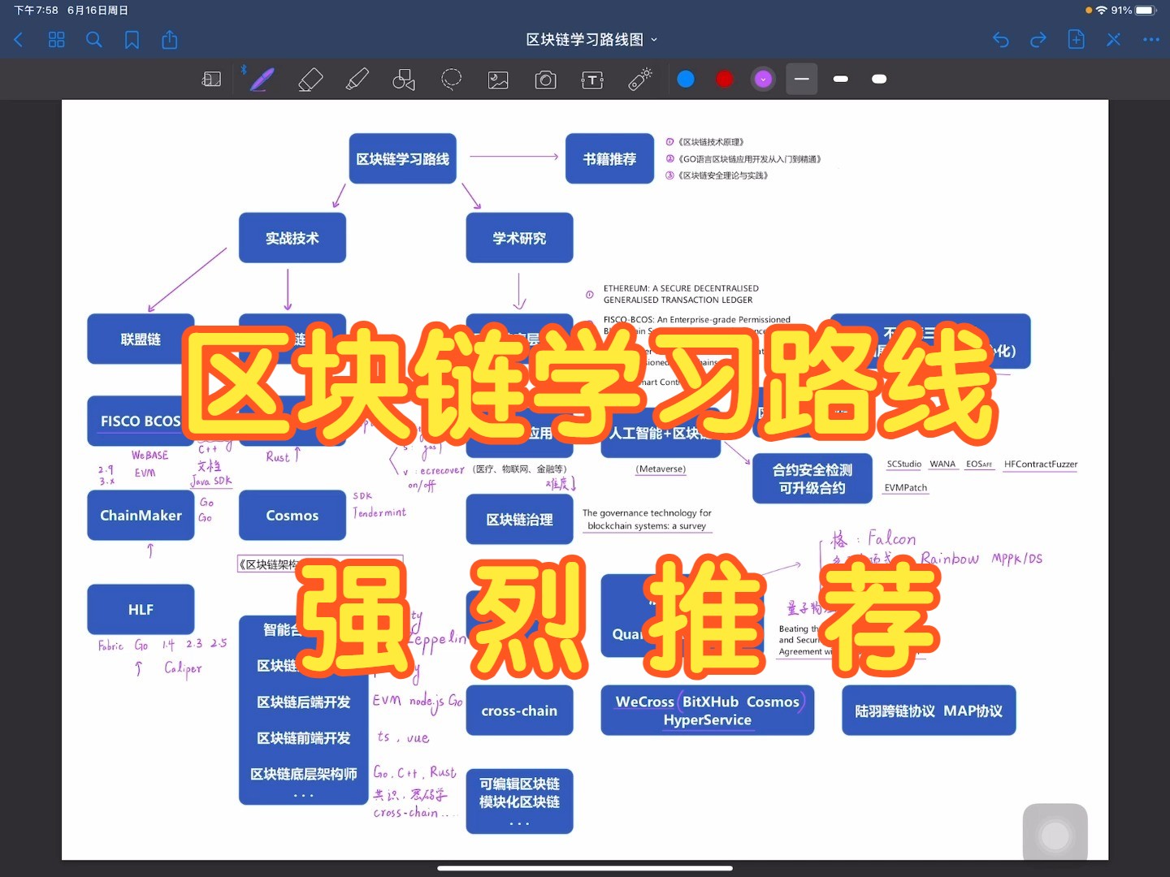Select the Pen tool
Viewport: 1170px width, 877px height.
pos(262,79)
